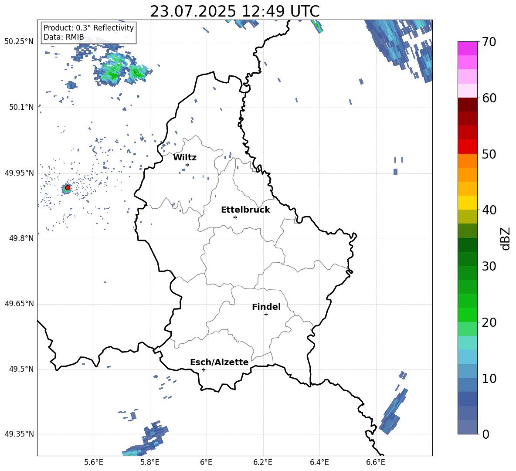Click the bright red 50 dBZ swatch
The height and width of the screenshot is (471, 516).
[x=468, y=147]
